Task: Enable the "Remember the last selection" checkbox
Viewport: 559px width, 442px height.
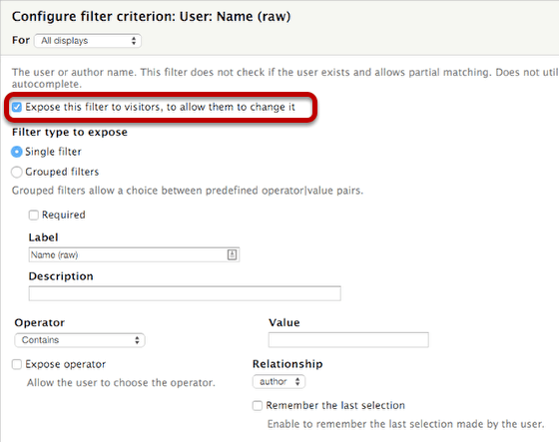Action: click(258, 406)
